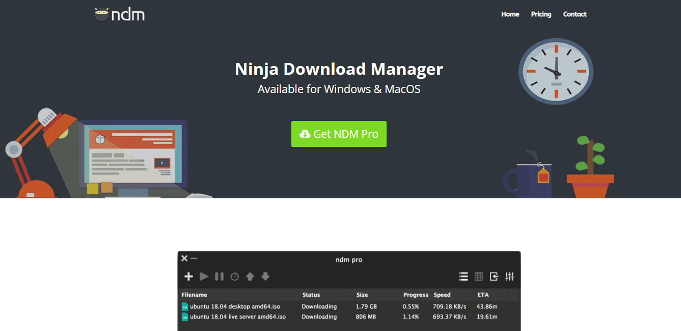
Task: Select ubuntu 18.04 desktop amd64.iso filename
Action: 235,307
